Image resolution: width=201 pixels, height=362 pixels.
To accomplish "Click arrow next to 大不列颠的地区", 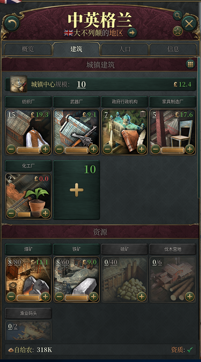I will (132, 33).
